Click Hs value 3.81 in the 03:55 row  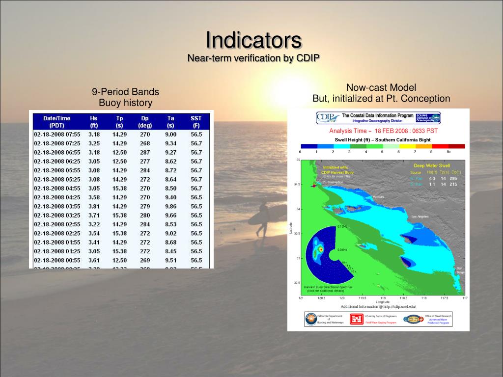[94, 206]
